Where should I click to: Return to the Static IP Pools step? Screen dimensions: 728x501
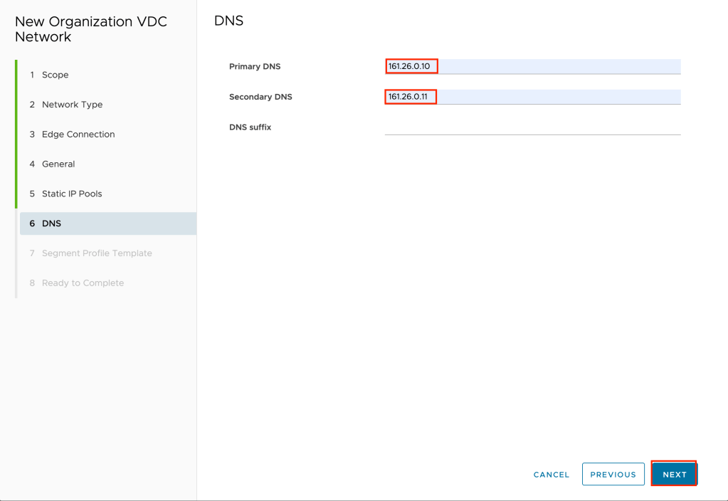[x=71, y=194]
